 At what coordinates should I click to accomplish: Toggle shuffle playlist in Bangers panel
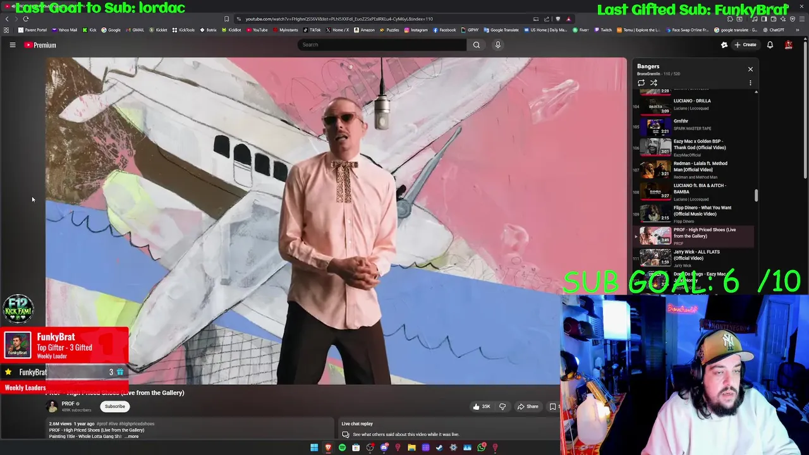(654, 83)
